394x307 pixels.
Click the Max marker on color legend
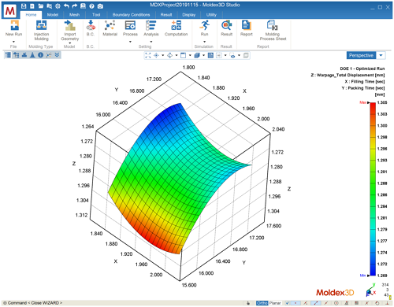[365, 102]
